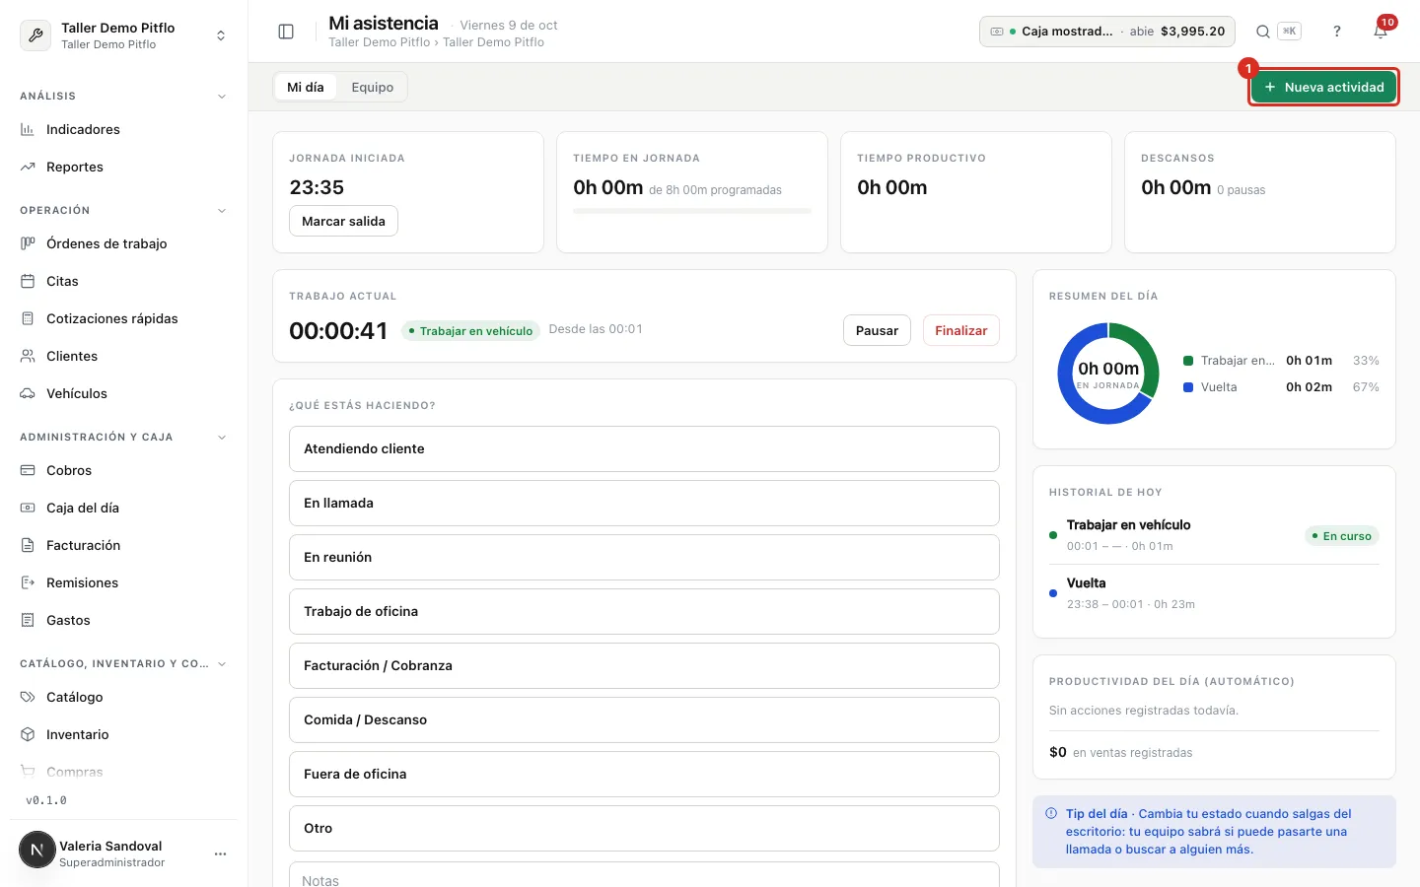The image size is (1420, 887).
Task: Click the Caja del día icon
Action: click(28, 508)
